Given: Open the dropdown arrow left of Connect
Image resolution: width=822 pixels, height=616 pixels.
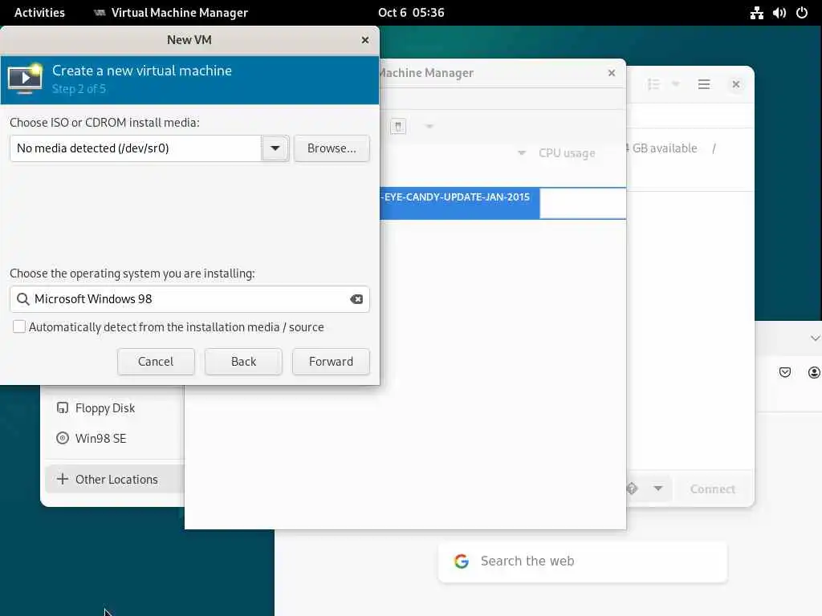Looking at the screenshot, I should click(658, 488).
